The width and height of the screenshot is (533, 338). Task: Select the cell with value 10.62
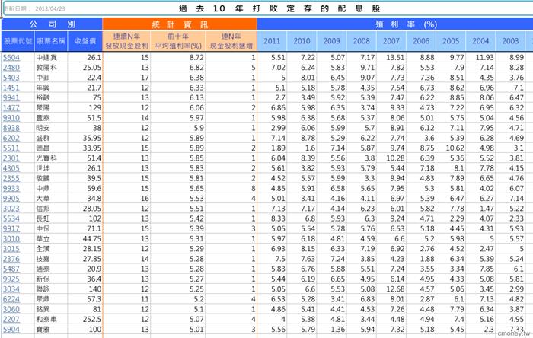click(451, 148)
